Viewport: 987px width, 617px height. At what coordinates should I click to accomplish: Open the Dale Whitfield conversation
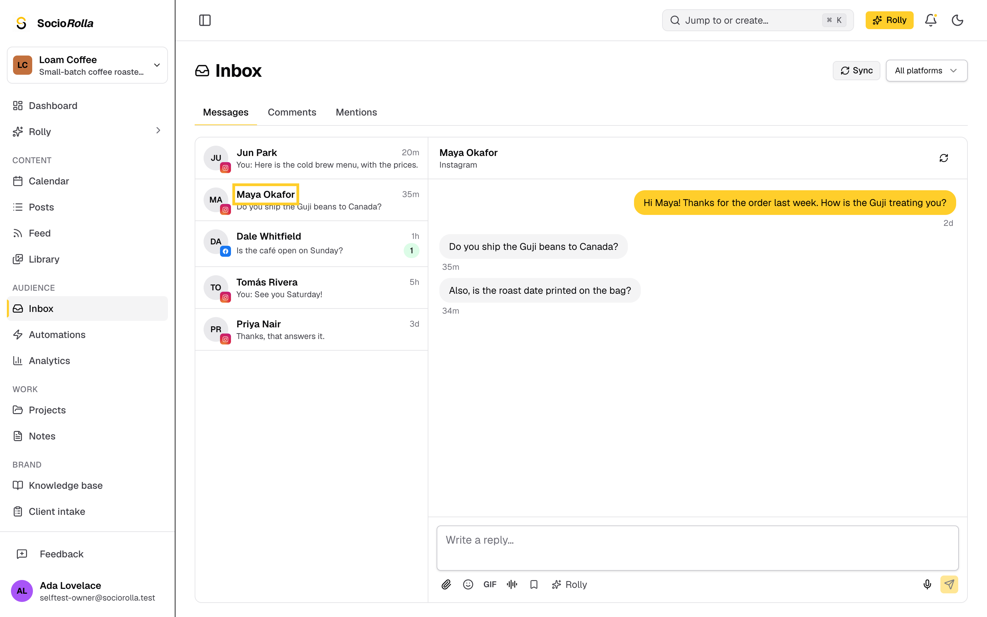point(312,244)
